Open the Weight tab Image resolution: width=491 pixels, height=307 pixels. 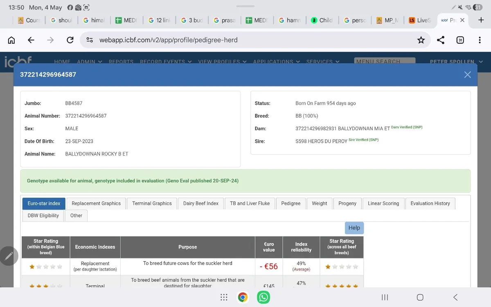point(320,203)
